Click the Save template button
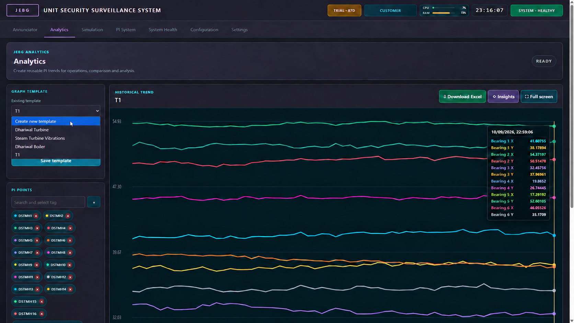 click(56, 161)
